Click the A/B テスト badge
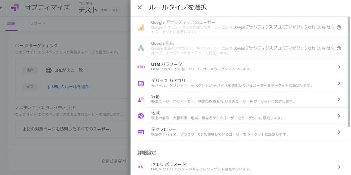 pyautogui.click(x=110, y=10)
